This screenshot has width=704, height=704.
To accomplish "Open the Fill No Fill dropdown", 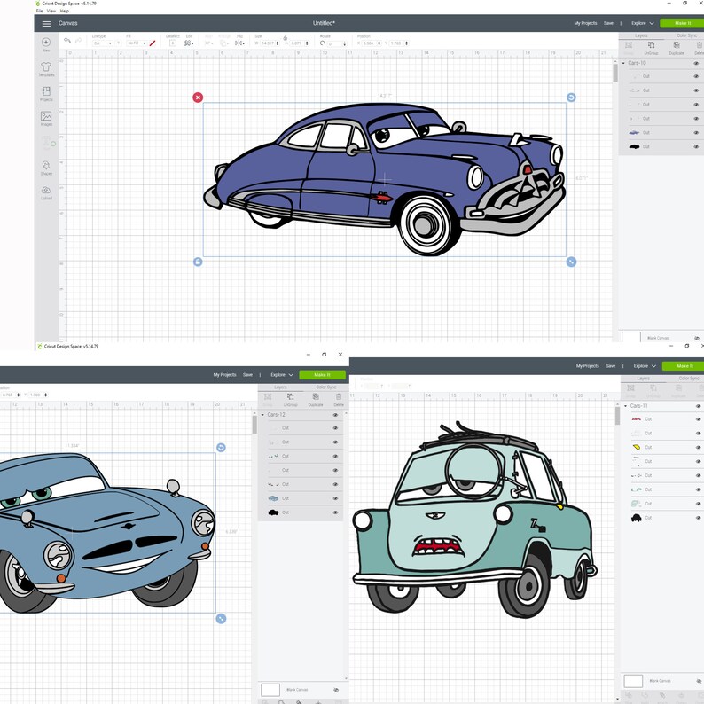I will pos(137,43).
